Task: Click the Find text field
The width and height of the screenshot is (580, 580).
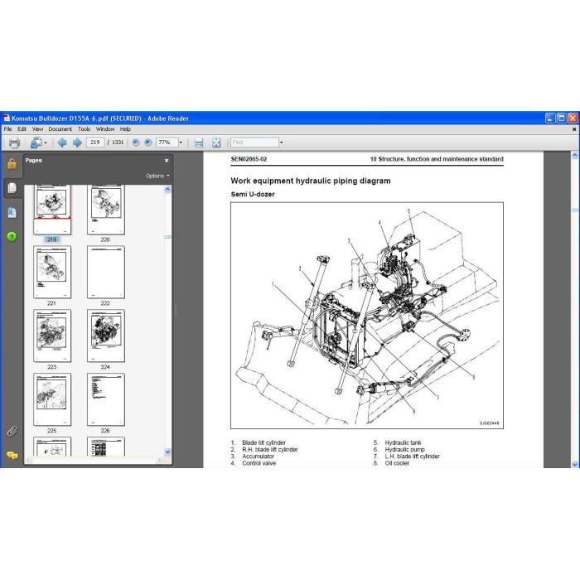Action: click(254, 143)
